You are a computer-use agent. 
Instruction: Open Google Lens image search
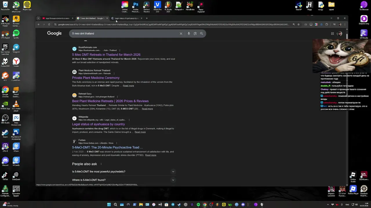click(x=195, y=34)
